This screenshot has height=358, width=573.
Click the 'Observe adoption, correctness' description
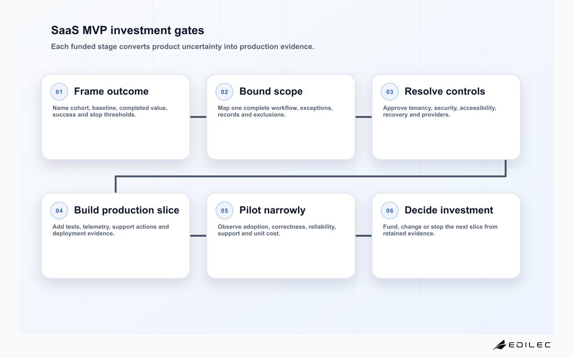click(276, 230)
